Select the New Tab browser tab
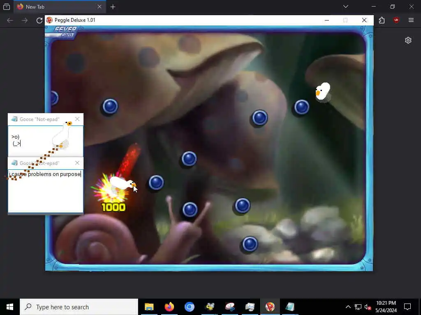This screenshot has height=315, width=421. [x=60, y=7]
